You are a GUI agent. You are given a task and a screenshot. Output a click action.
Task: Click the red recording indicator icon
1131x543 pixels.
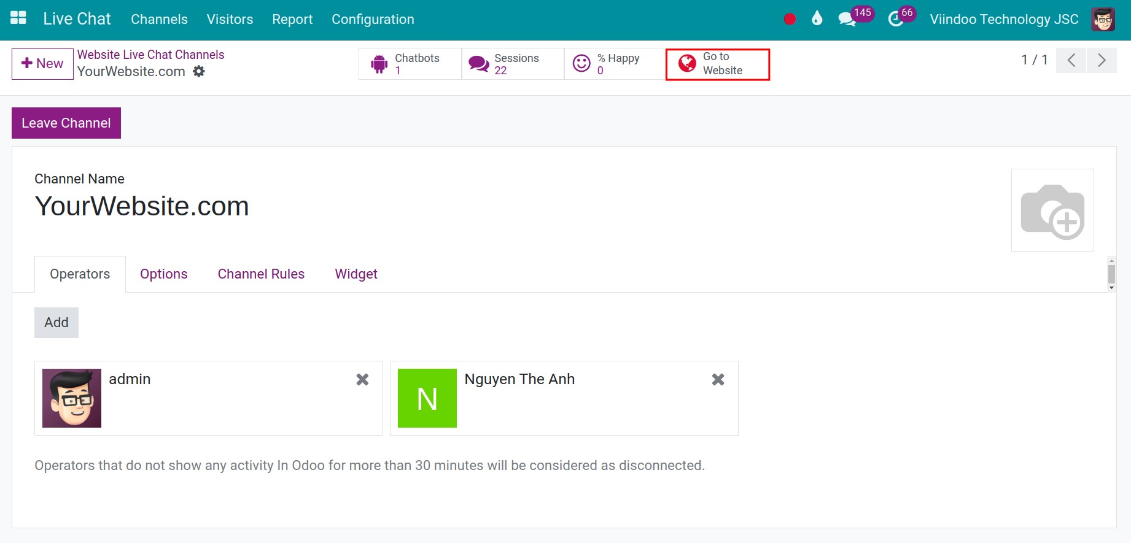[x=790, y=19]
